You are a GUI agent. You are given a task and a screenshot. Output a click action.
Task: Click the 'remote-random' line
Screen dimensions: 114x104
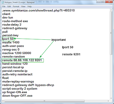click(13, 57)
